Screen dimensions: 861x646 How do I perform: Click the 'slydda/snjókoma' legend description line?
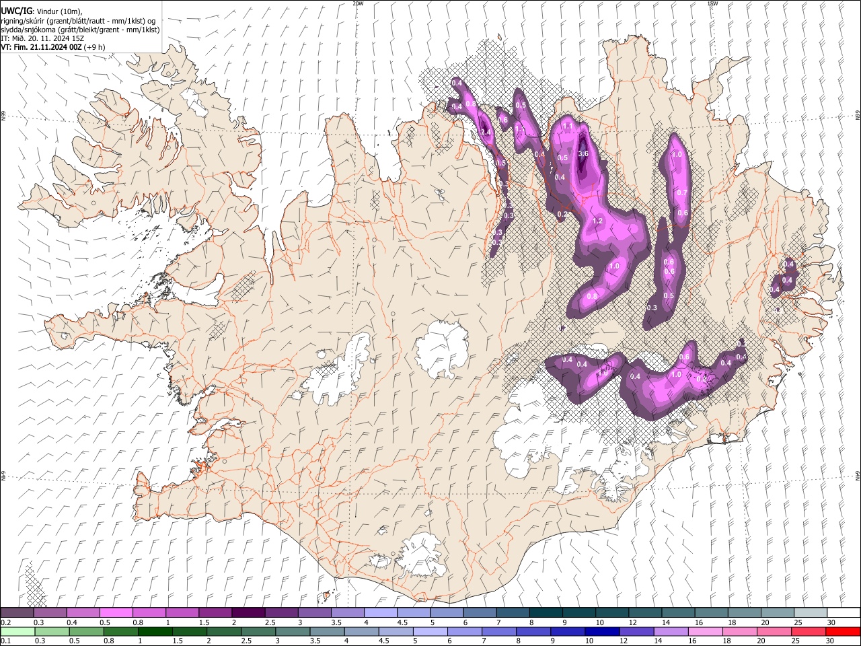click(x=80, y=30)
